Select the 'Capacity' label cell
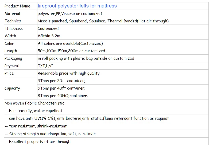Viewport: 217px width, 148px height. pos(12,88)
